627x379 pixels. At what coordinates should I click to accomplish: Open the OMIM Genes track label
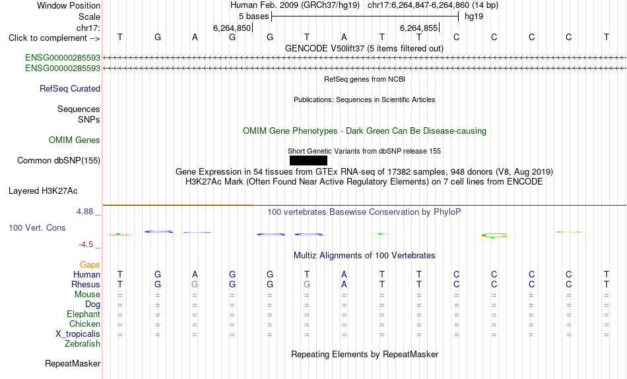click(x=74, y=140)
